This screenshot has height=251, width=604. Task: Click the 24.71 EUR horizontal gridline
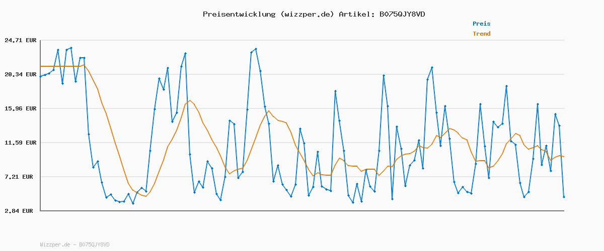(302, 40)
